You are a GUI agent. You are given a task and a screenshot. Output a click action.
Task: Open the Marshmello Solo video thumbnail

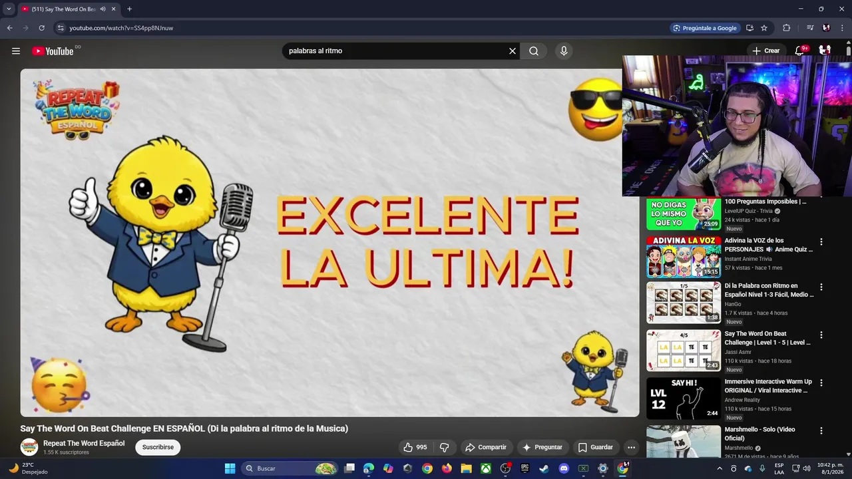pyautogui.click(x=684, y=442)
